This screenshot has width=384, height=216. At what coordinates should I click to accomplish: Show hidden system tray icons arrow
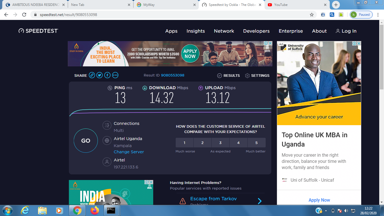326,211
